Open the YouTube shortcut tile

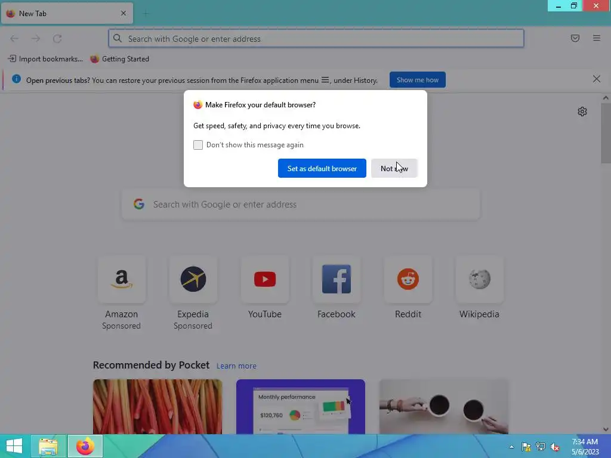tap(265, 279)
